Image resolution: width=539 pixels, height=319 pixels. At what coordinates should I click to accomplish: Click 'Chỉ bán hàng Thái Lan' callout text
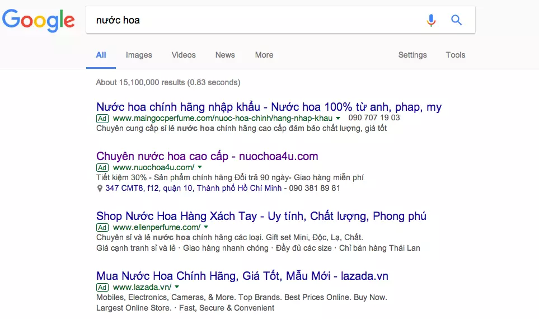click(x=380, y=248)
